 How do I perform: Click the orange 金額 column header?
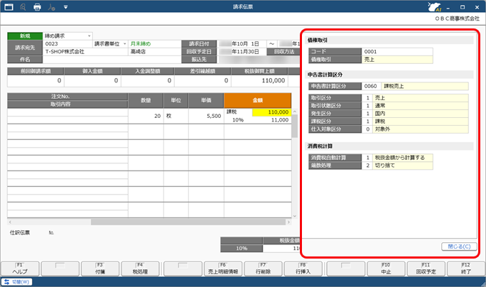coord(258,100)
